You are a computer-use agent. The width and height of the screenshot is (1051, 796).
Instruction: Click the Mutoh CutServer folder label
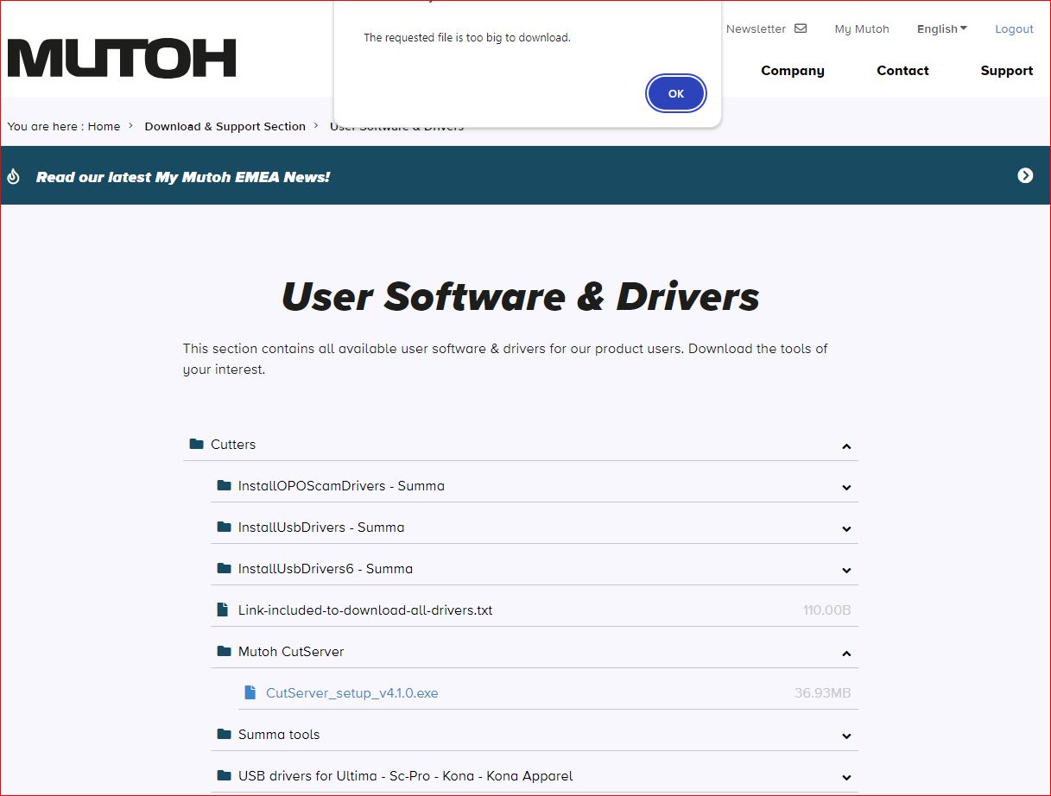pos(291,651)
